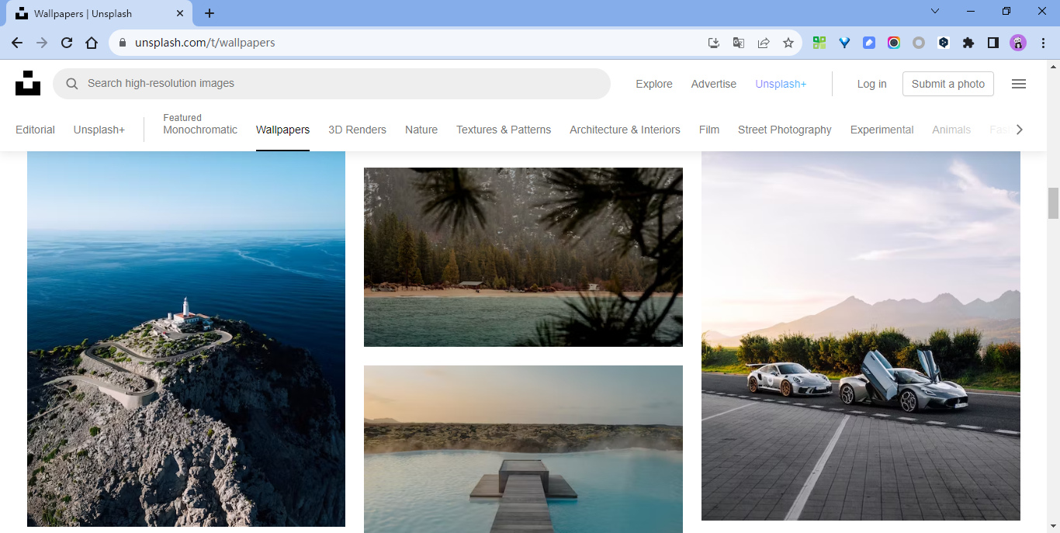Open the browser profile avatar menu
This screenshot has width=1060, height=533.
[1018, 43]
